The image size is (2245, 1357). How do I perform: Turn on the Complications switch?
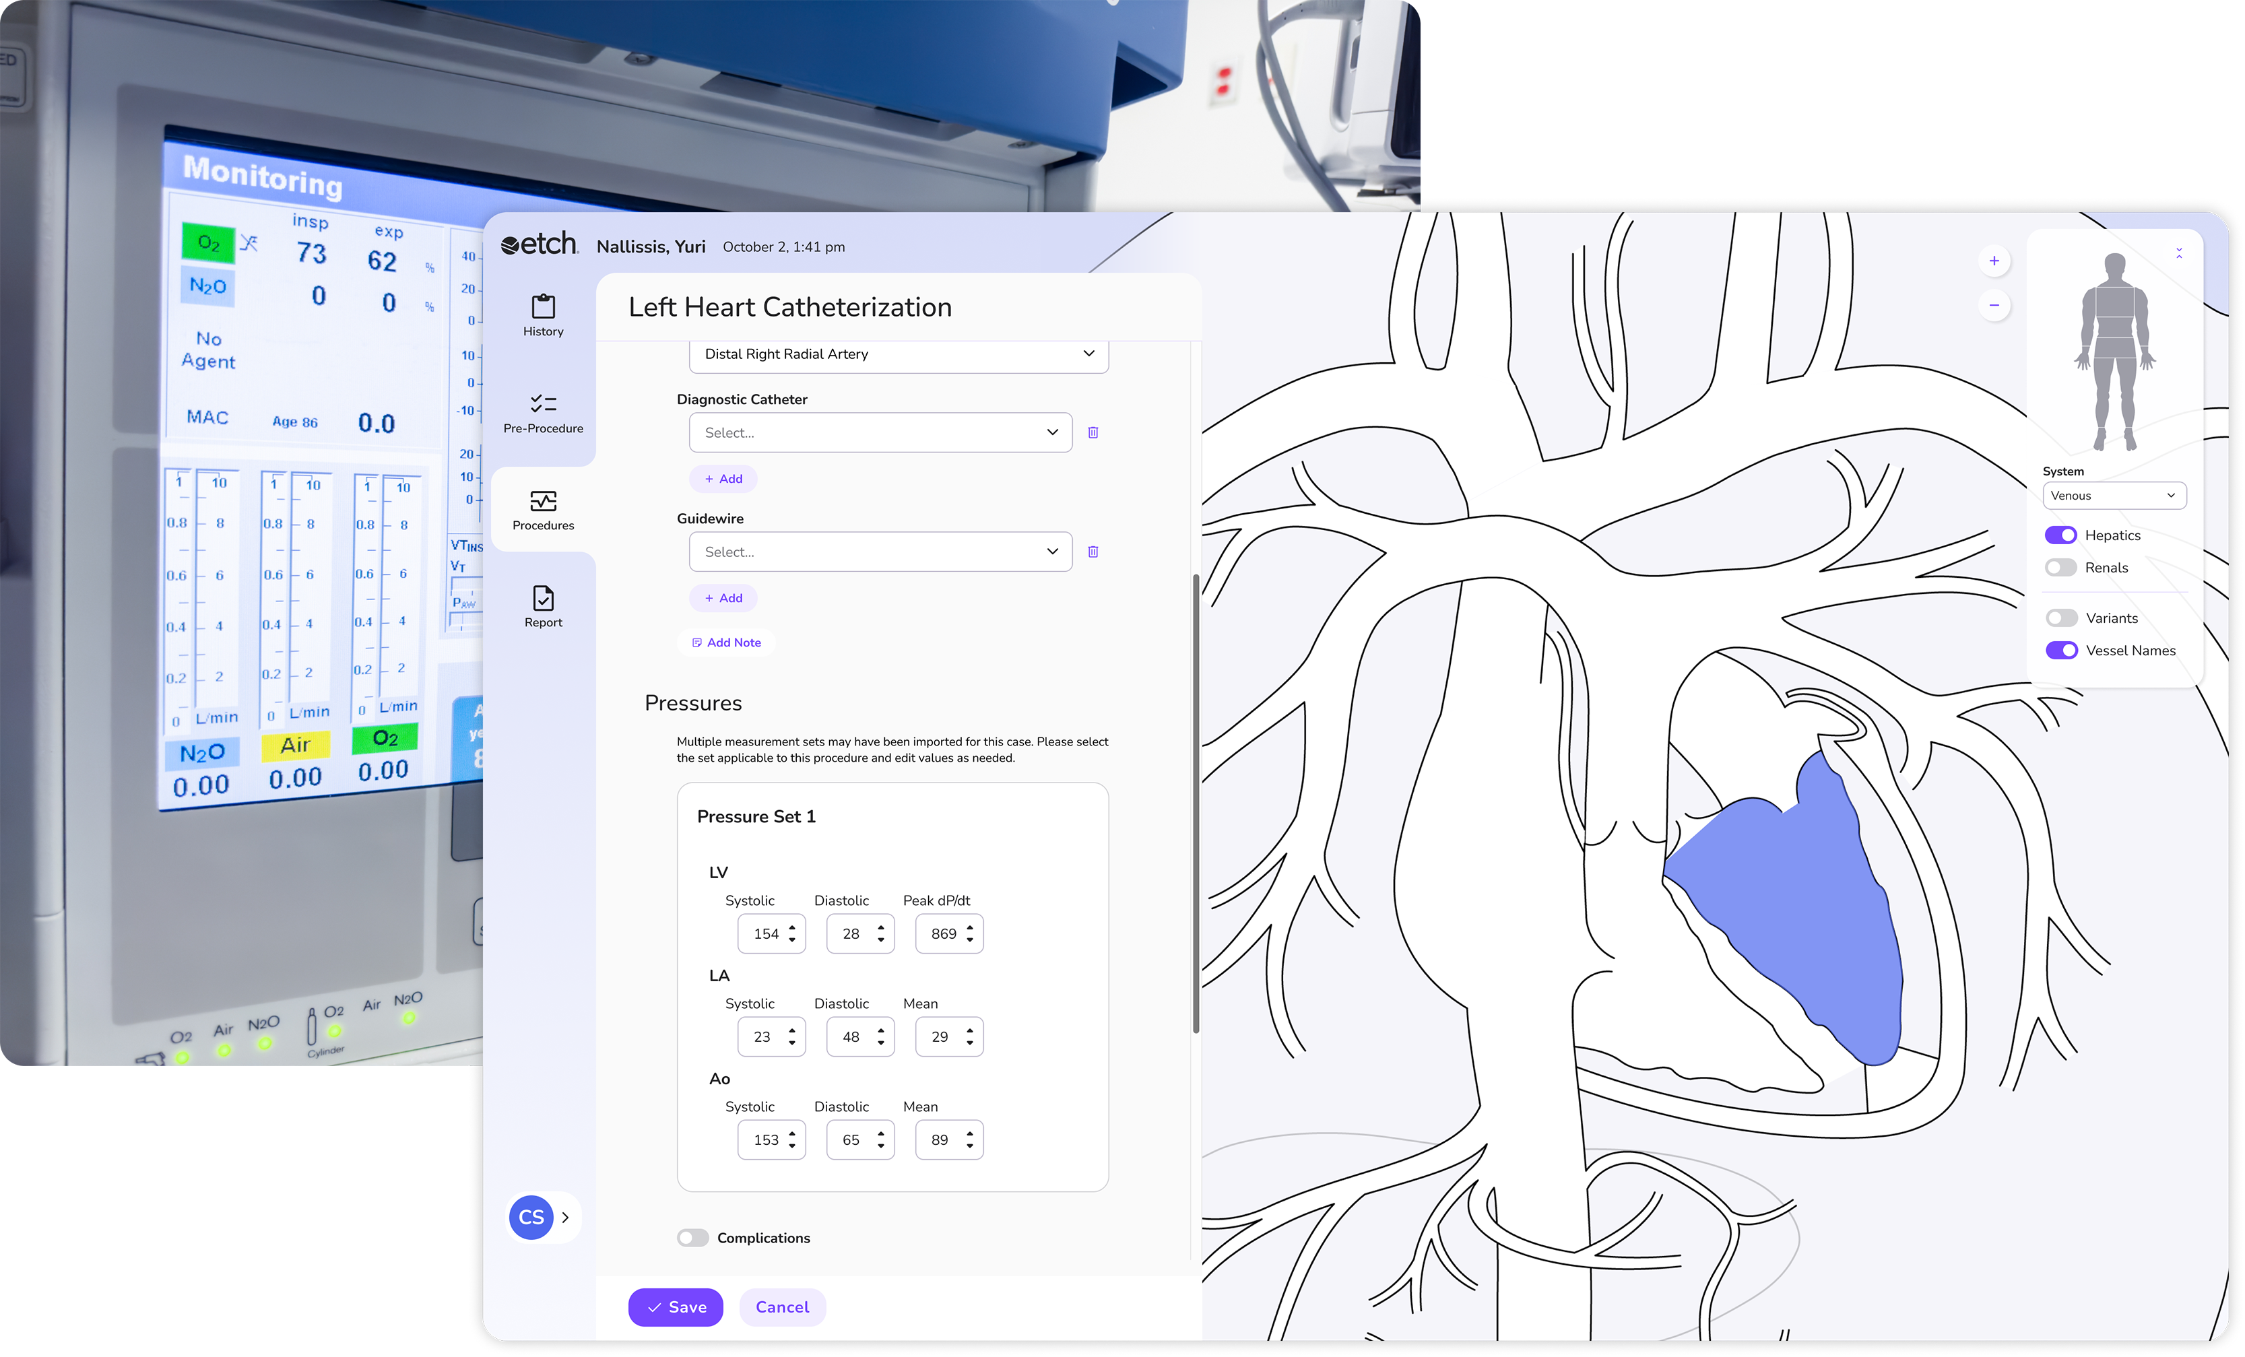coord(692,1238)
